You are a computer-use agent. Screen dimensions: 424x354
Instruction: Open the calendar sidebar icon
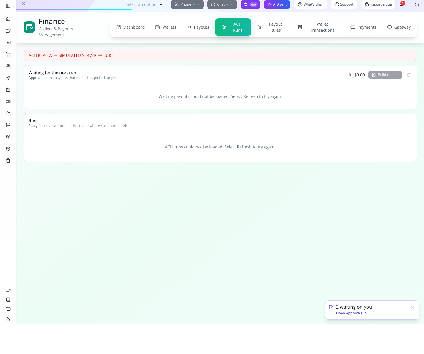point(8,90)
